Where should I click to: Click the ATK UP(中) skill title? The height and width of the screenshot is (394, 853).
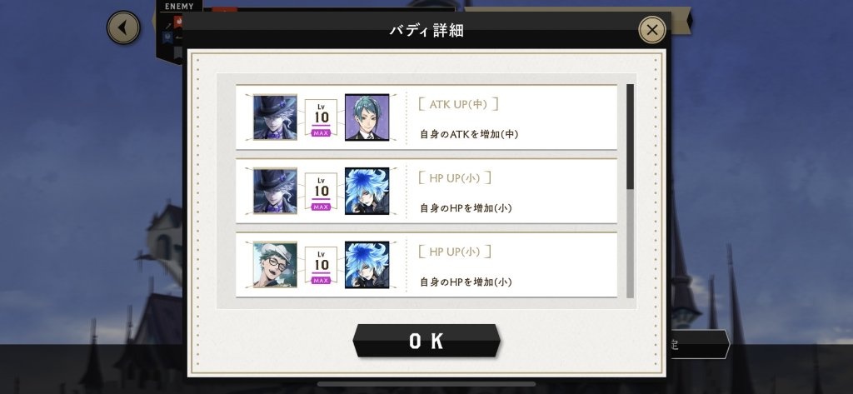(458, 104)
